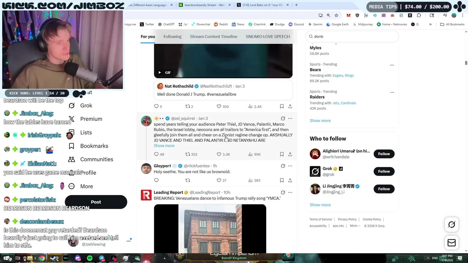Image resolution: width=468 pixels, height=263 pixels.
Task: Switch to Lord Bebo on X browser tab
Action: click(x=261, y=5)
